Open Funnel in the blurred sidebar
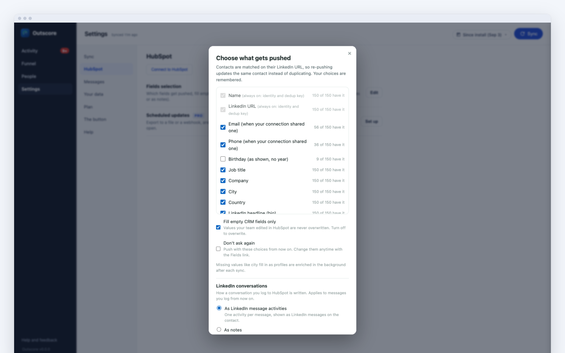 coord(45,64)
